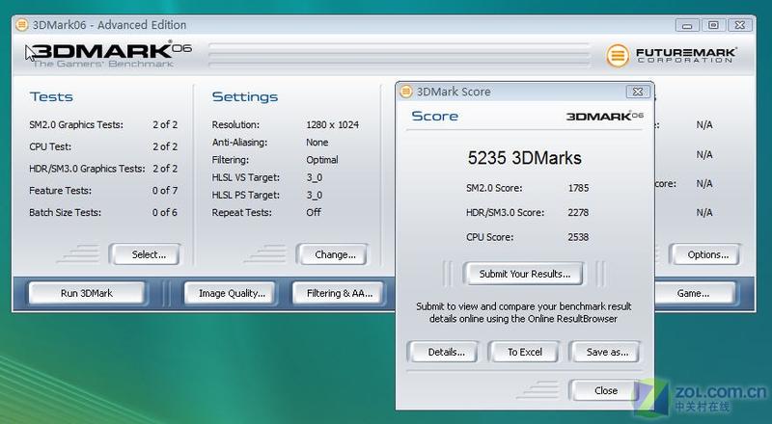This screenshot has height=424, width=772.
Task: Click the Feature Tests 0 of 7 value
Action: (x=164, y=191)
